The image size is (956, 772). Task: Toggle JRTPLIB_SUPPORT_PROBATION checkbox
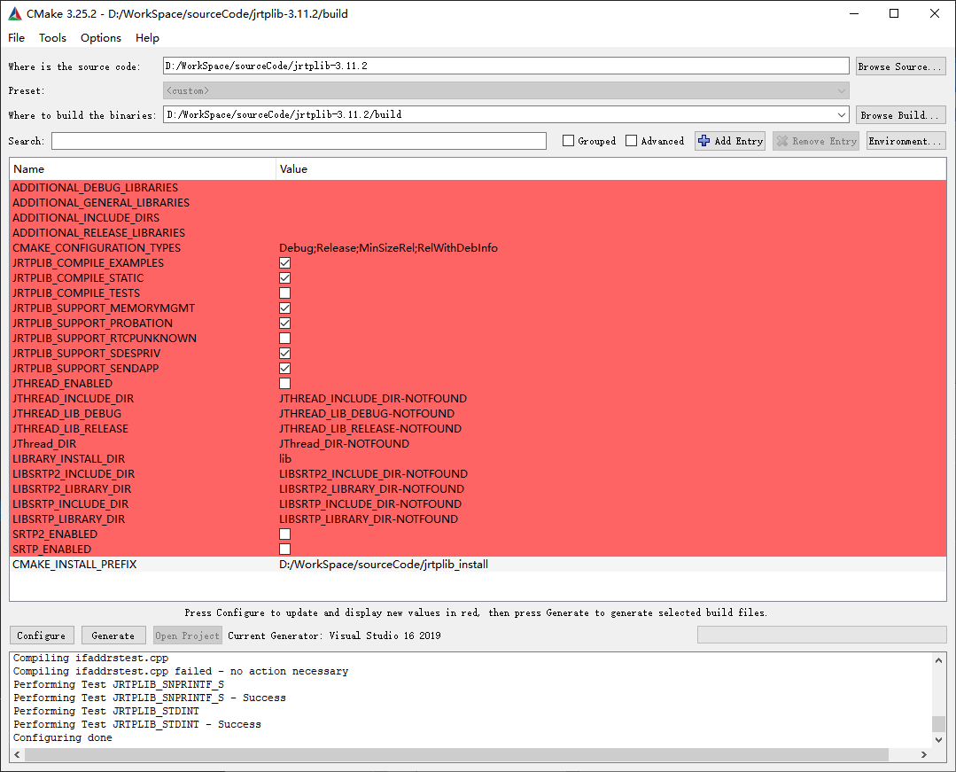[x=284, y=324]
